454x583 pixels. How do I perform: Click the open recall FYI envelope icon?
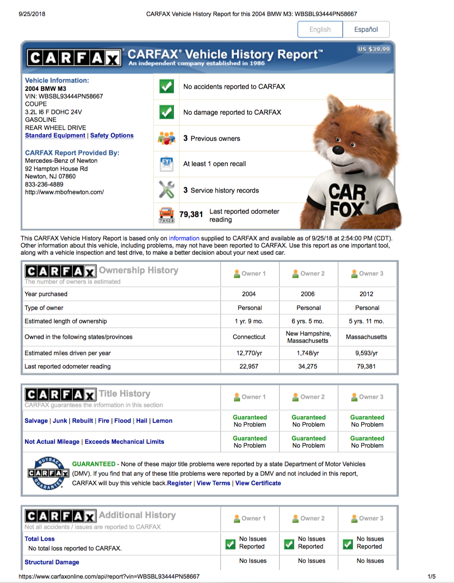coord(165,164)
